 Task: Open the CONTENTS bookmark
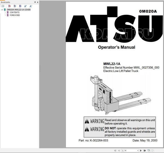coord(14,12)
